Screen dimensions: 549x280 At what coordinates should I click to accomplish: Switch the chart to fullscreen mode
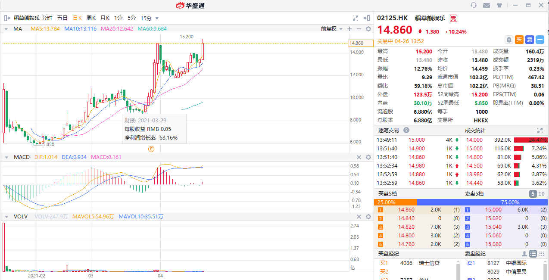coord(356,18)
